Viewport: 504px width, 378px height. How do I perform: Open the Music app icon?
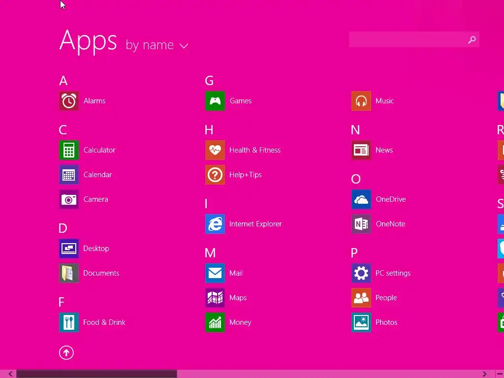[361, 101]
